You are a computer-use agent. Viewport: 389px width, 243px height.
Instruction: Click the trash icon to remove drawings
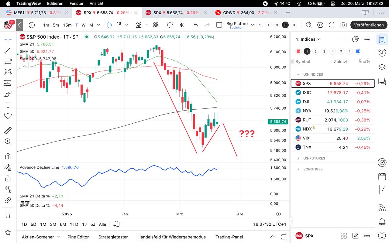8,215
